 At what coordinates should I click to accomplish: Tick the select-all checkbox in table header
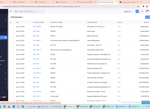tap(13, 22)
